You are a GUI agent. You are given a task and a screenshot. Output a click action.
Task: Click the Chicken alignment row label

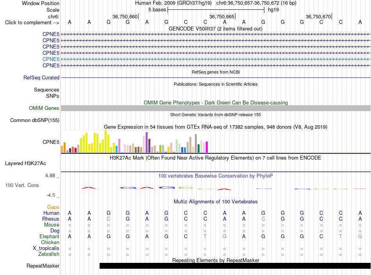point(50,242)
